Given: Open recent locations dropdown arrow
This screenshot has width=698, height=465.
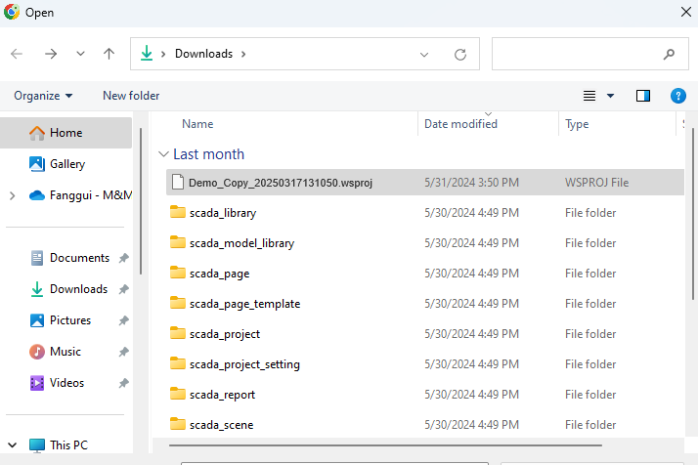Looking at the screenshot, I should coord(80,54).
